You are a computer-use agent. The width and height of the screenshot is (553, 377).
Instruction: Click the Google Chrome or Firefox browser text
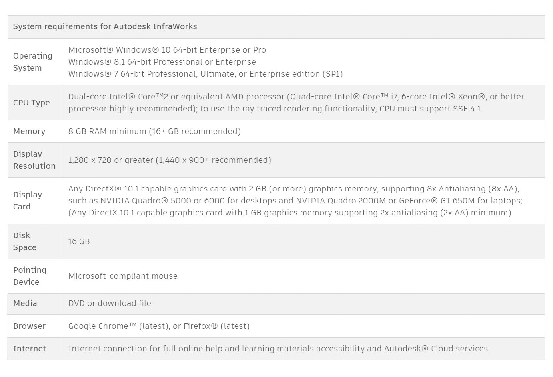click(x=158, y=326)
